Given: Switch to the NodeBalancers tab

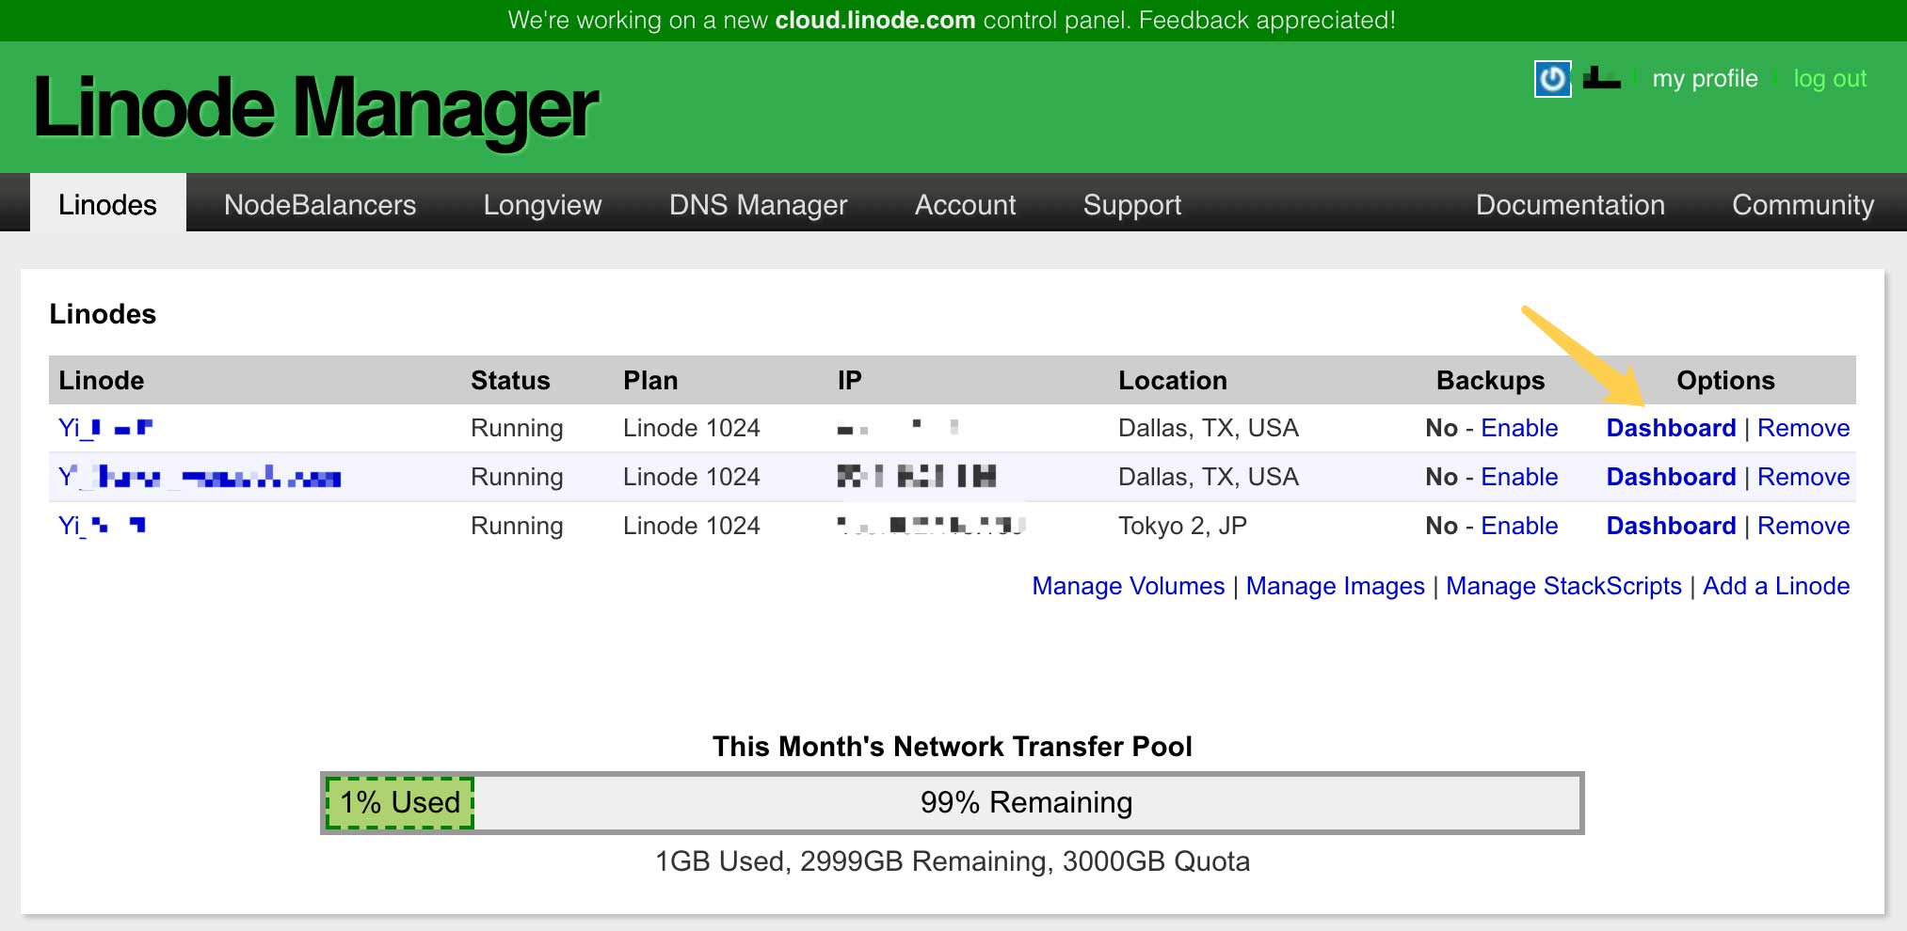Looking at the screenshot, I should pyautogui.click(x=320, y=204).
